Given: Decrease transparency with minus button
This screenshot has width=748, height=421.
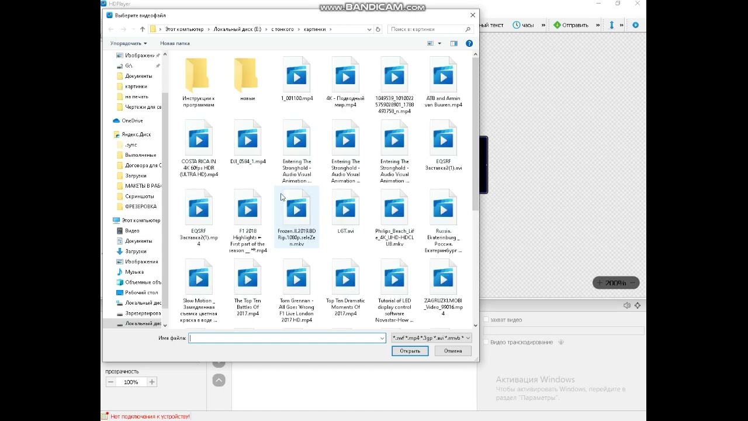Looking at the screenshot, I should [x=110, y=382].
